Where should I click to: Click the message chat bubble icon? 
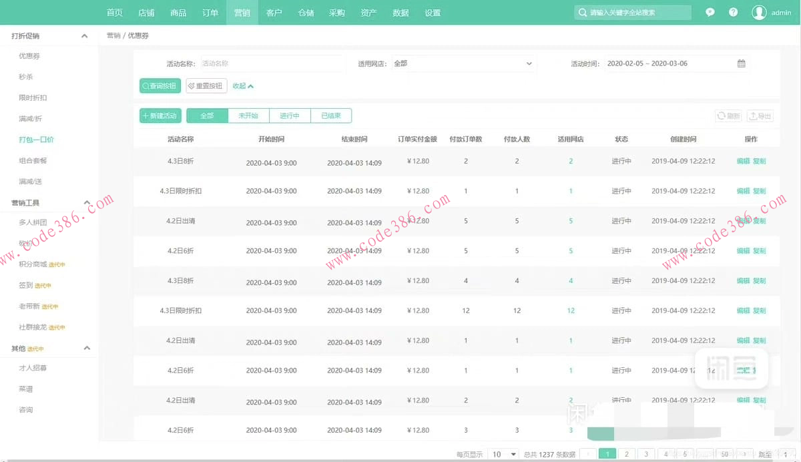[710, 13]
